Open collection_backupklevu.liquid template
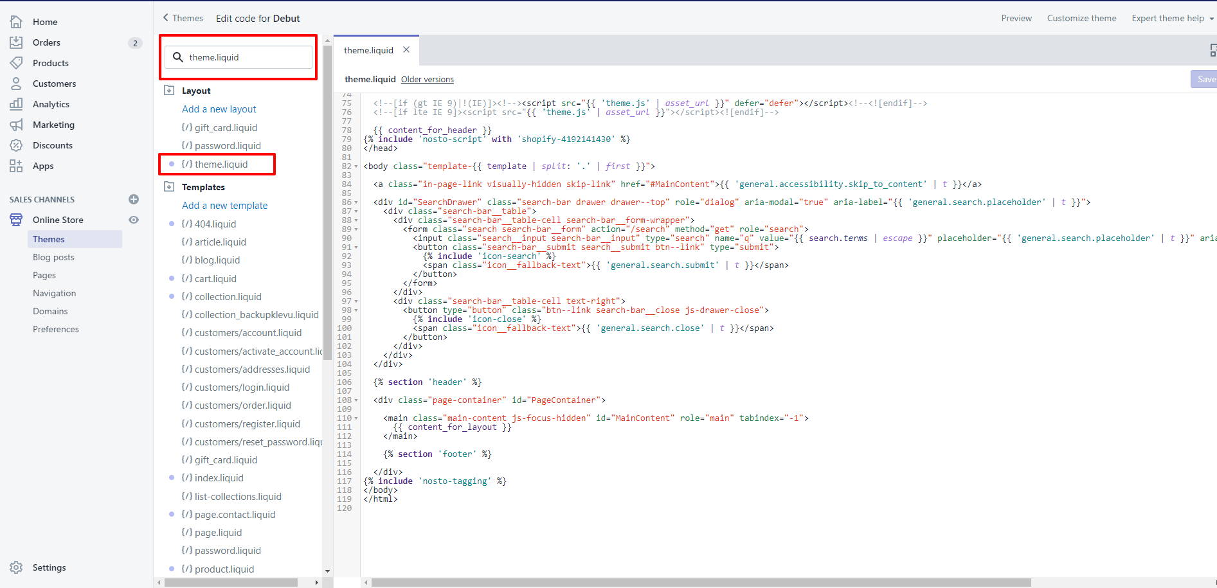The image size is (1217, 588). pos(257,315)
